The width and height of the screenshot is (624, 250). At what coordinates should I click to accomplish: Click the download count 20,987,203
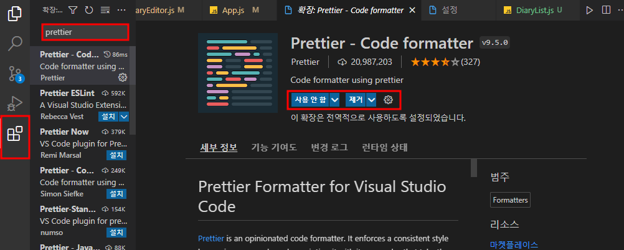[364, 62]
